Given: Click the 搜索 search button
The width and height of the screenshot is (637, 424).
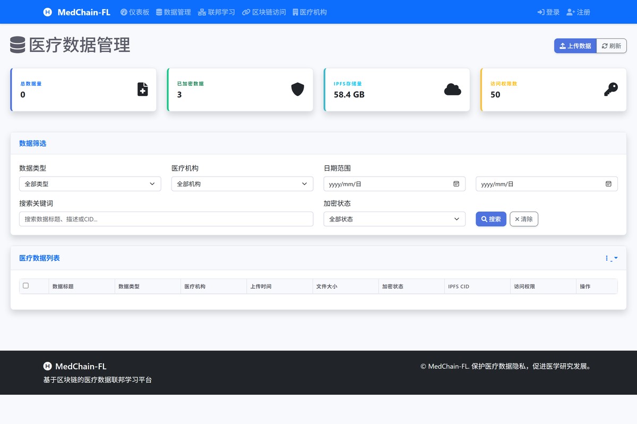Looking at the screenshot, I should pos(490,218).
